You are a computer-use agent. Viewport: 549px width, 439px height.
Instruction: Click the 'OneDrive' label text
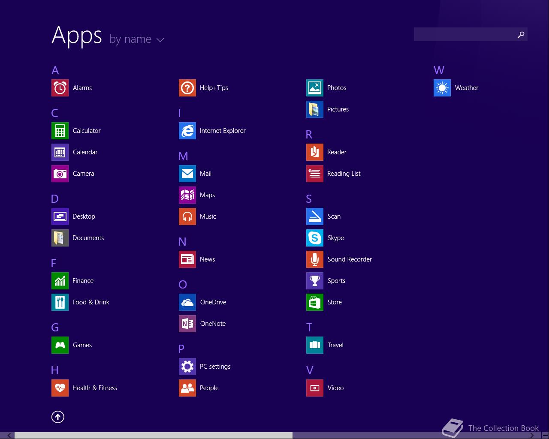pyautogui.click(x=213, y=302)
